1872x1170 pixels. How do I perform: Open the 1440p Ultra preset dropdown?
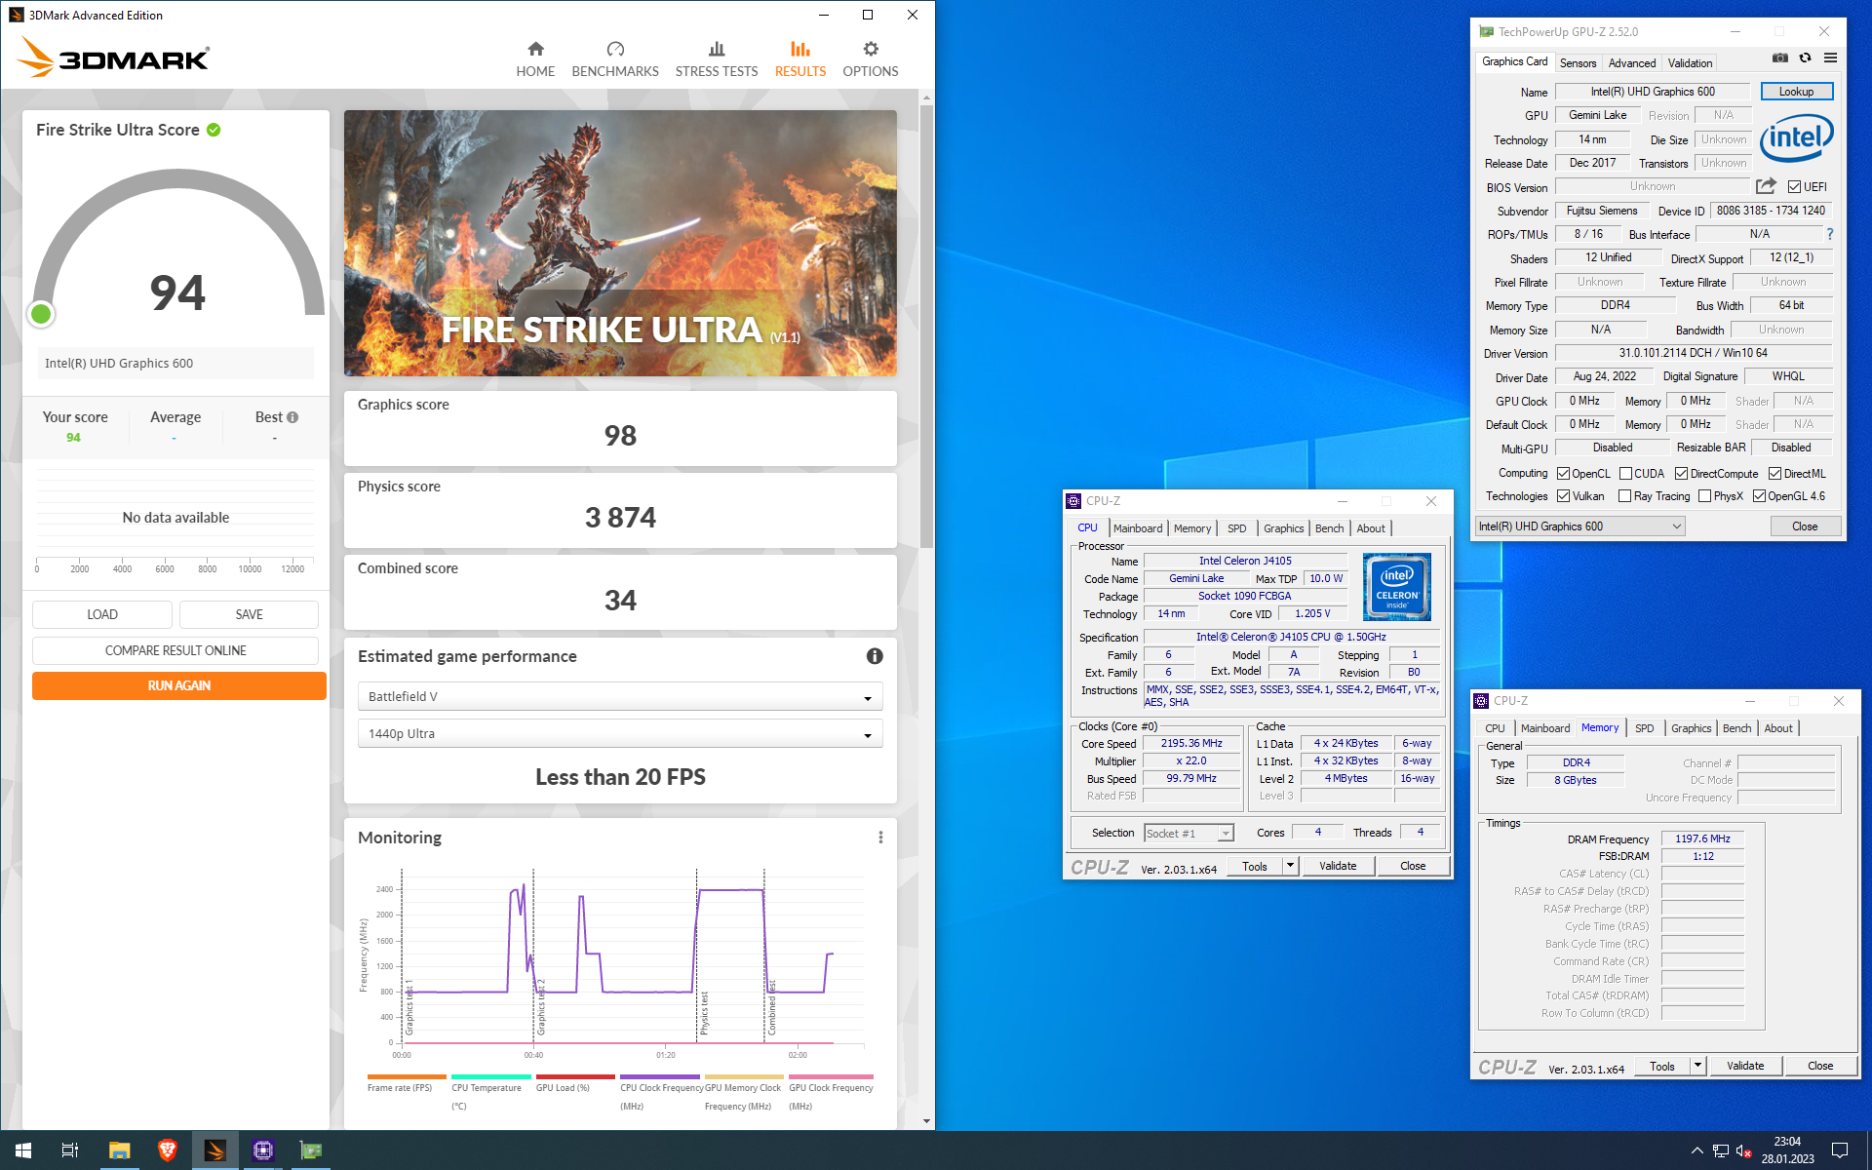[x=620, y=733]
